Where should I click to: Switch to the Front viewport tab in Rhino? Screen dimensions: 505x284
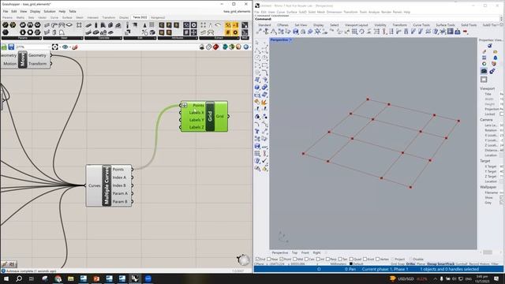(305, 252)
